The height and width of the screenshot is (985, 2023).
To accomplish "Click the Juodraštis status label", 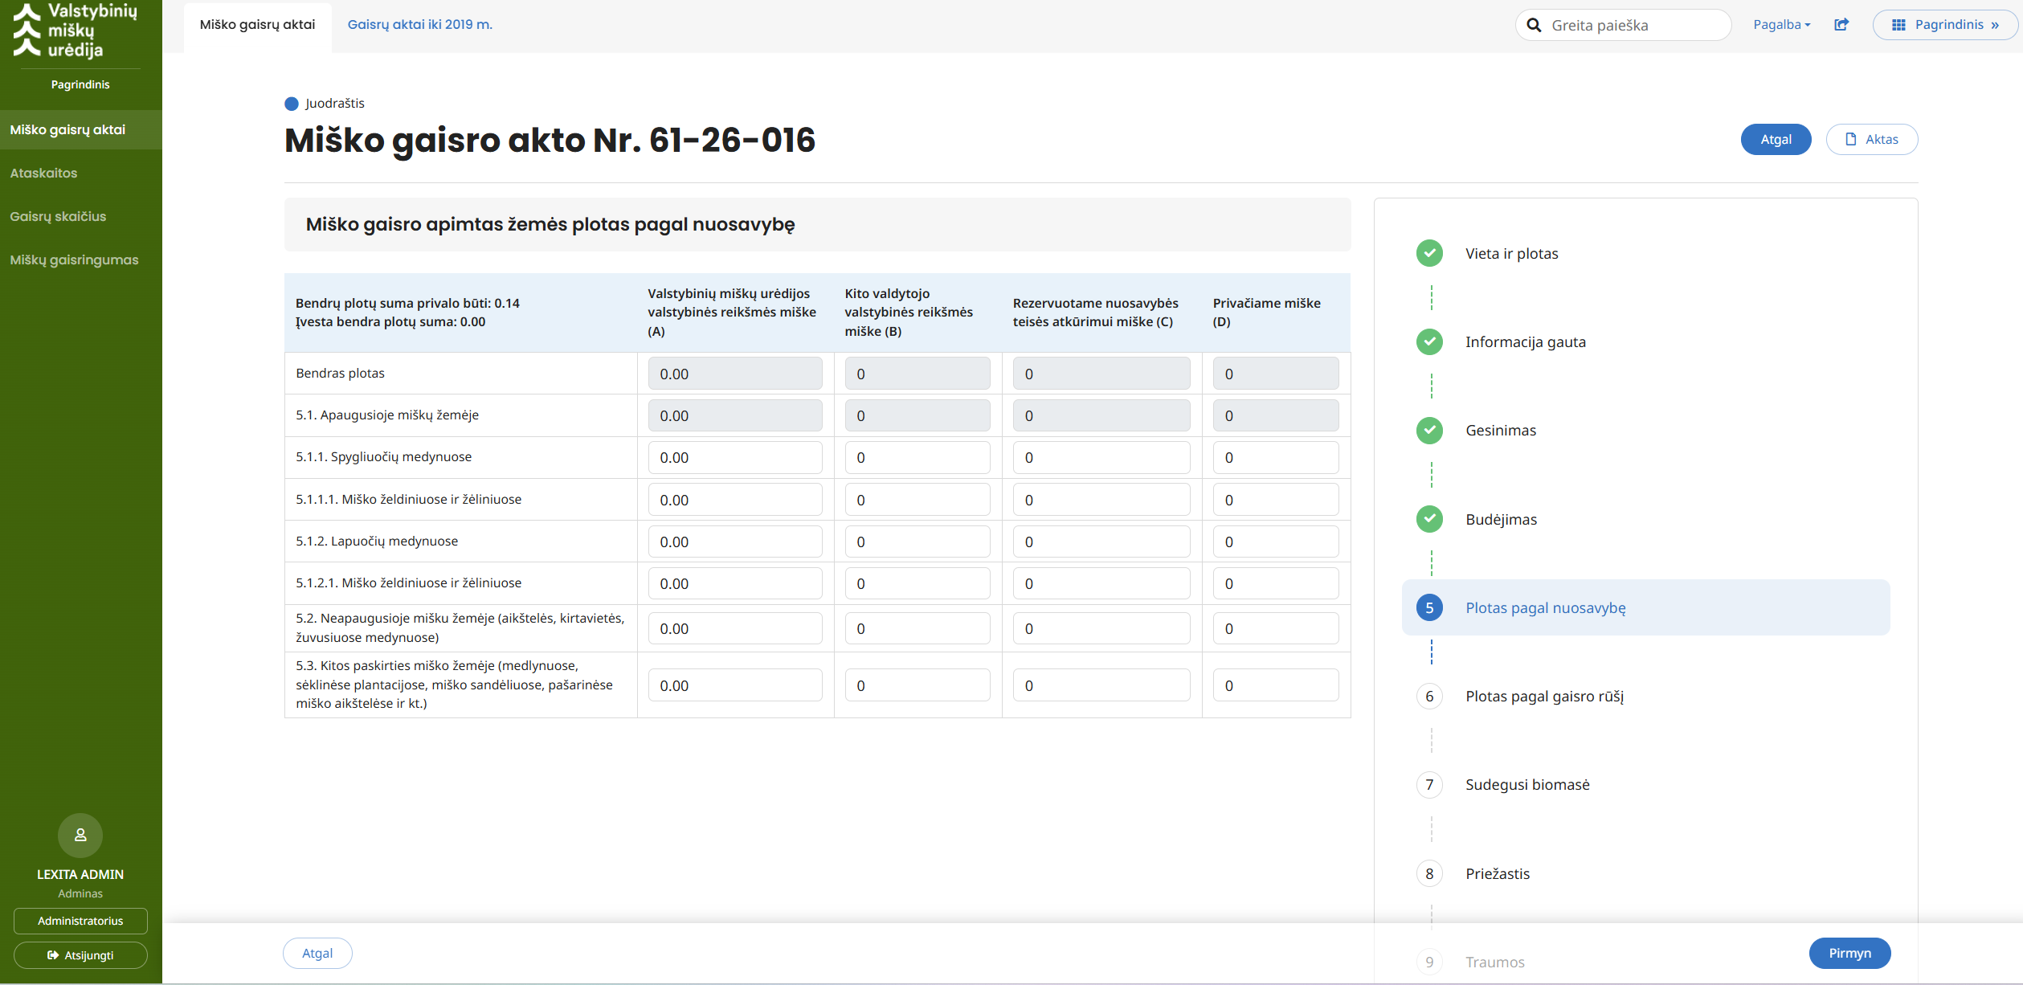I will coord(335,103).
